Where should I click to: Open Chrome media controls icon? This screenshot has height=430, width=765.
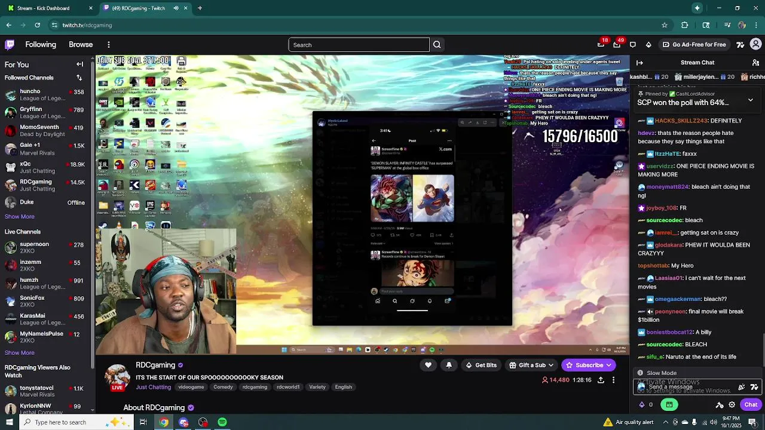pos(727,25)
